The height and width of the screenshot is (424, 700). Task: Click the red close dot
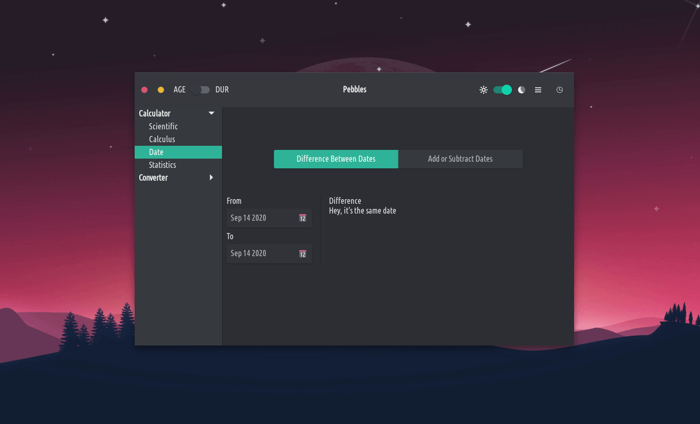144,90
